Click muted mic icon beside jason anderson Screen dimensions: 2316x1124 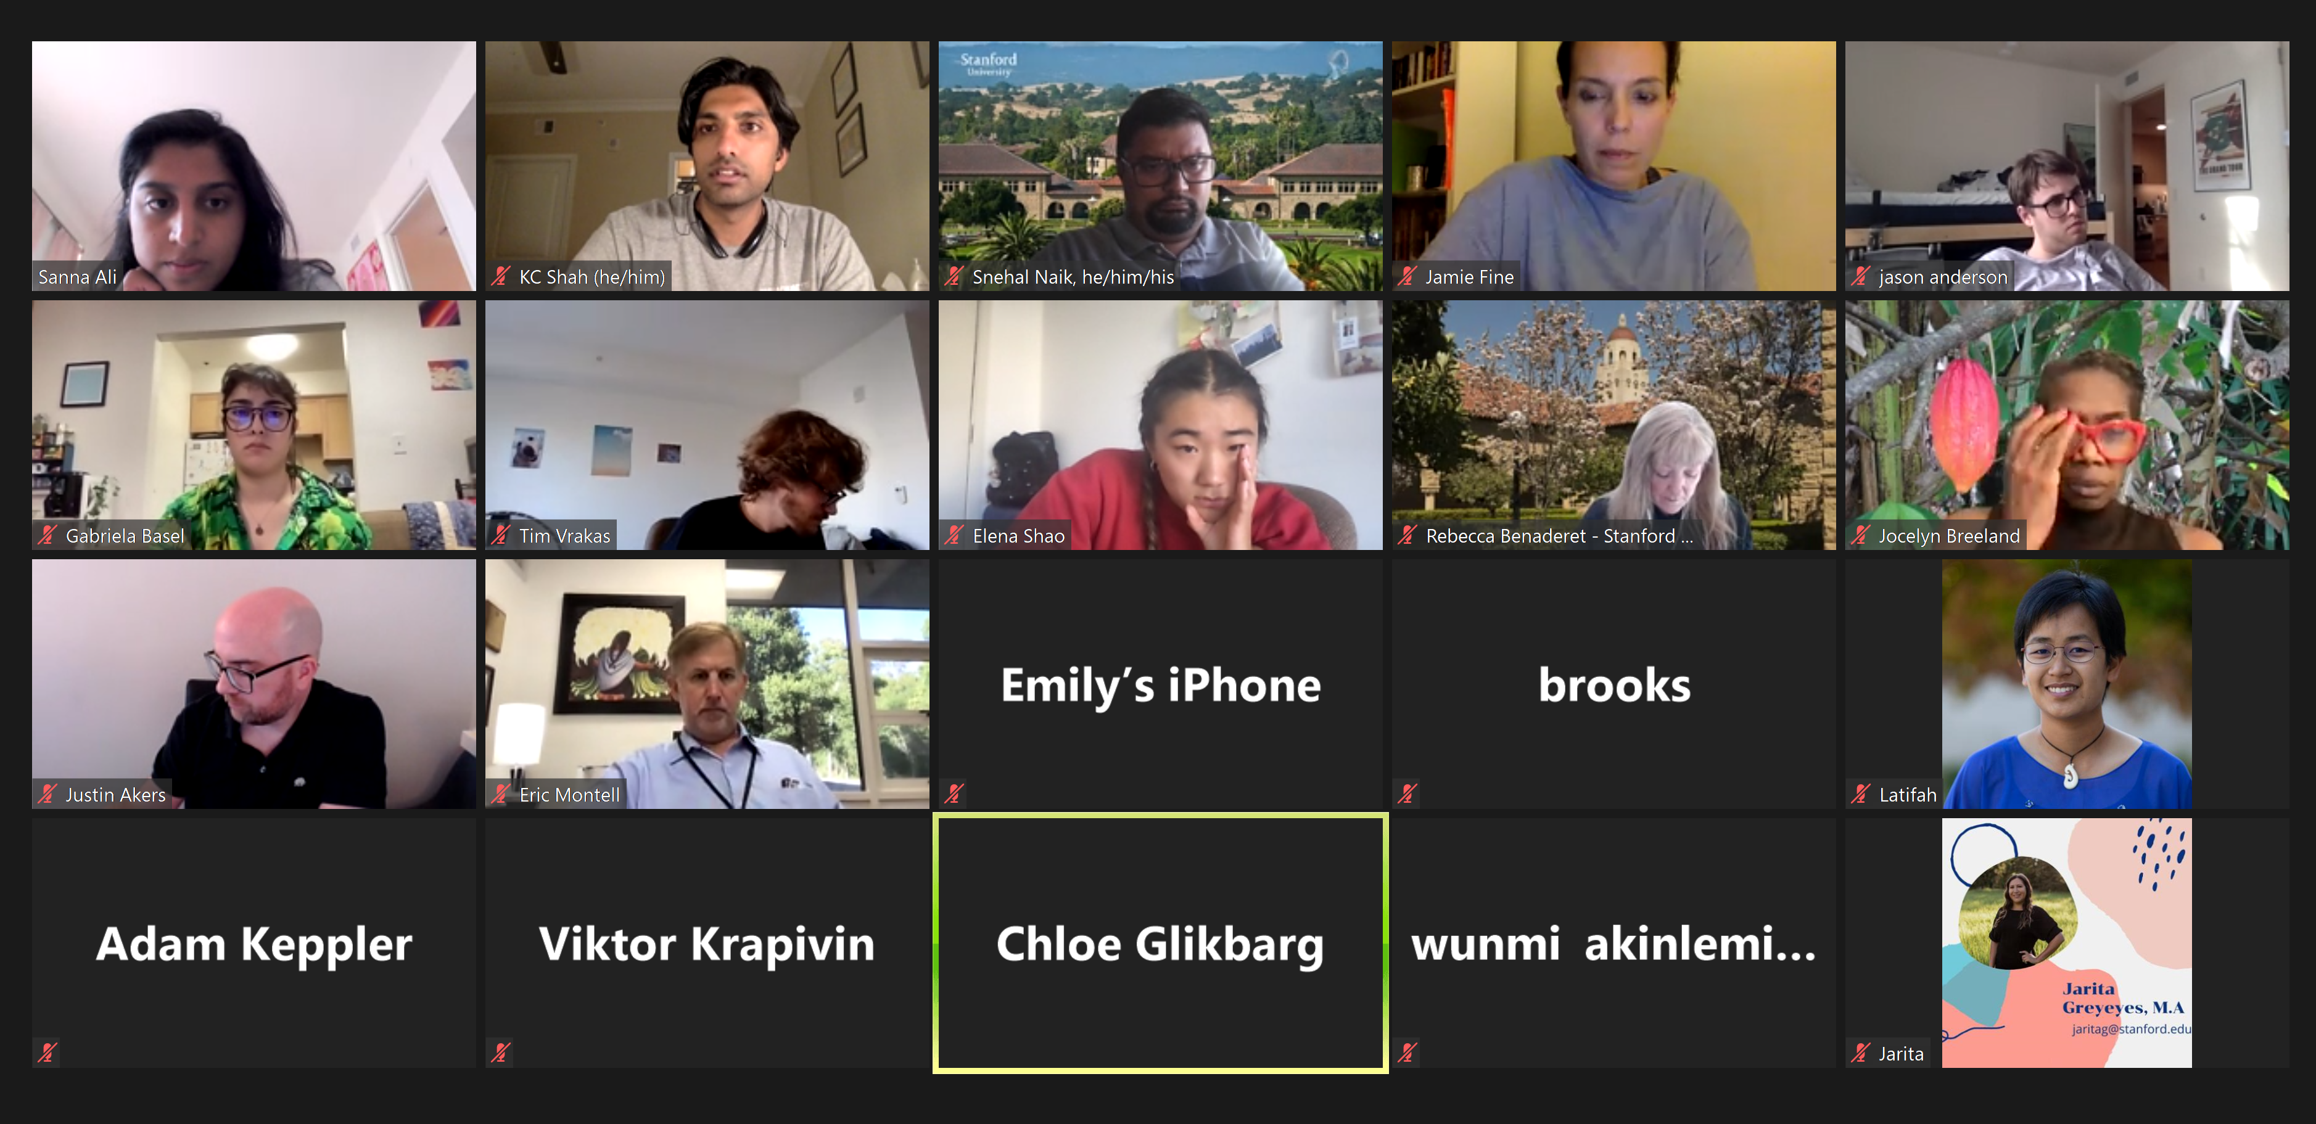(x=1860, y=277)
